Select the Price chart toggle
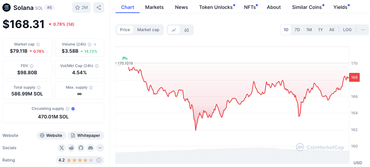The width and height of the screenshot is (370, 167). (x=125, y=30)
